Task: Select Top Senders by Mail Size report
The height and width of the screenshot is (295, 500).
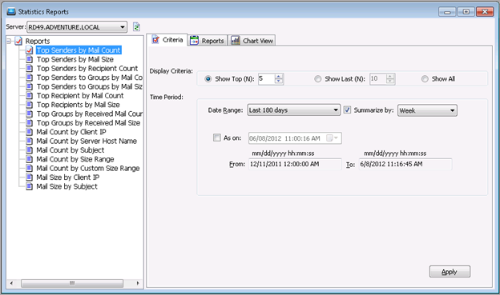Action: 75,59
